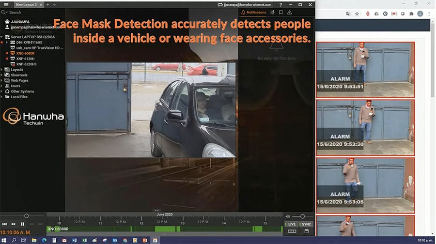Open the calendar icon near timeline
436x244 pixels.
306,231
